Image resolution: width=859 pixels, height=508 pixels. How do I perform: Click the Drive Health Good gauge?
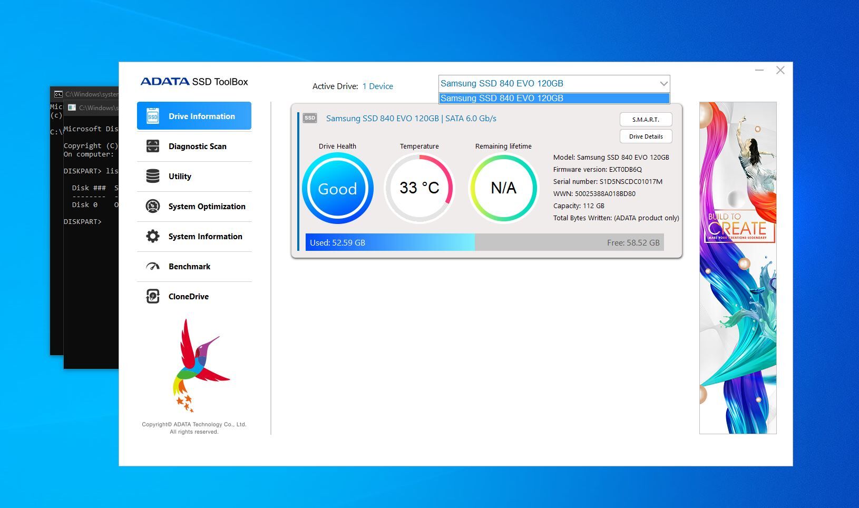pos(338,188)
